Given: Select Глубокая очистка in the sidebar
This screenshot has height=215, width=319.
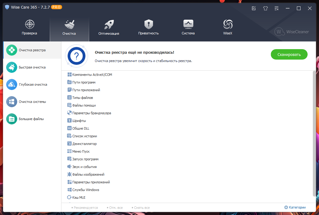Looking at the screenshot, I should [x=32, y=84].
